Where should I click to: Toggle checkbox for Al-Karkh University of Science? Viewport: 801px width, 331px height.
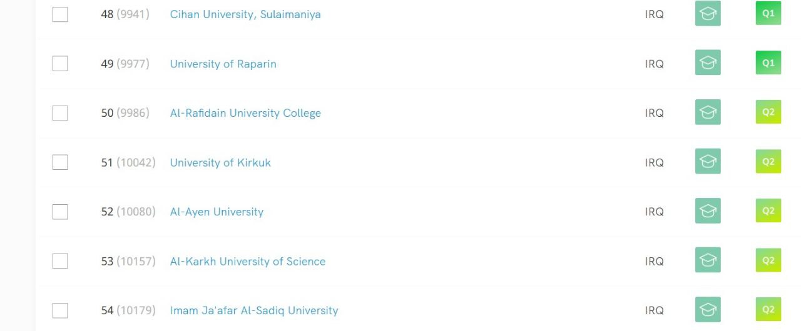click(60, 261)
